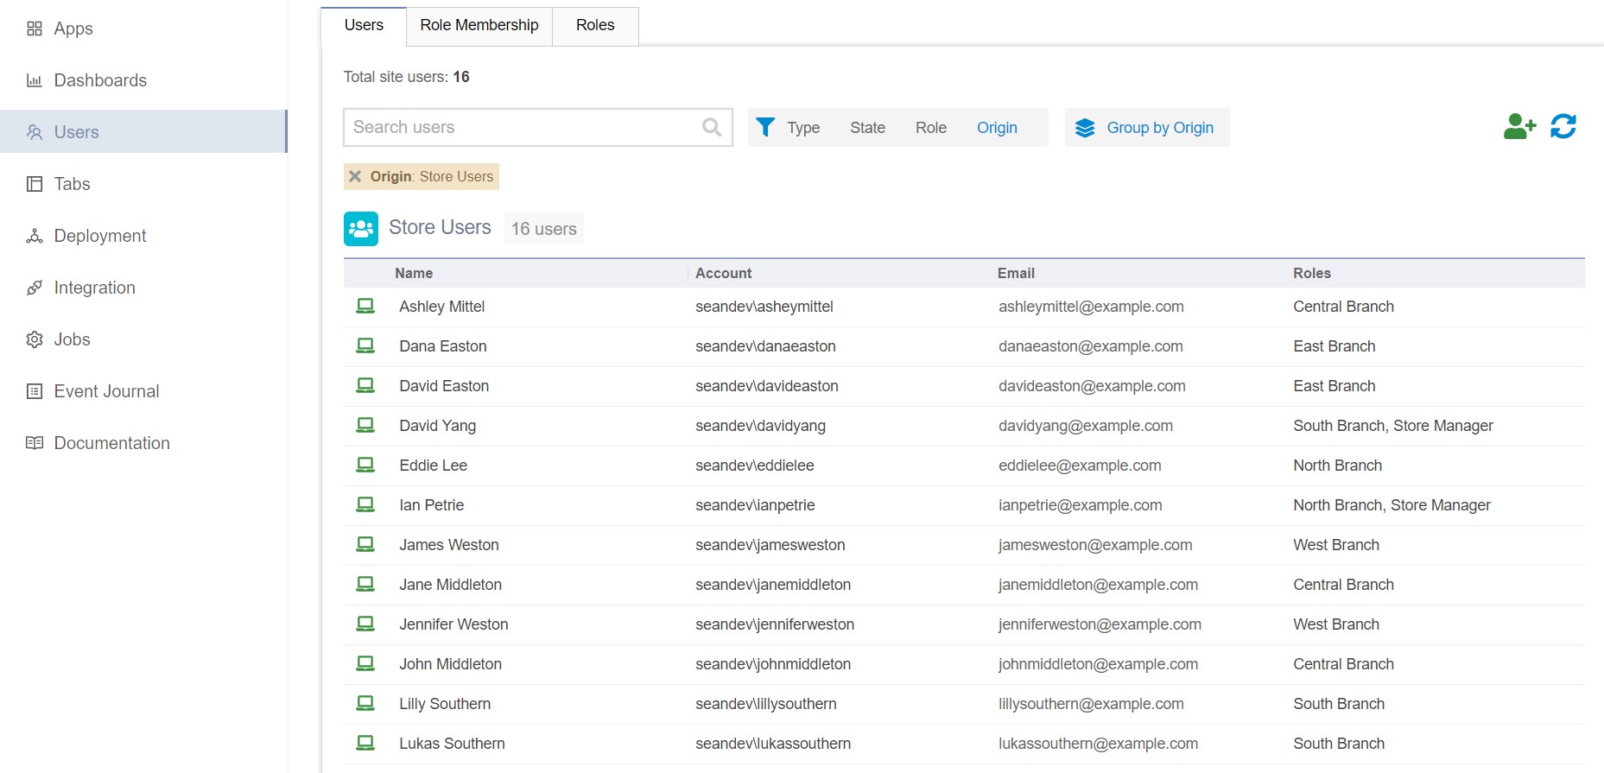Screen dimensions: 1604x773
Task: Click the Apps grid icon in sidebar
Action: click(35, 29)
